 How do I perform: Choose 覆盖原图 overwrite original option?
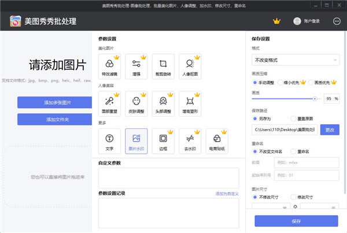click(302, 119)
